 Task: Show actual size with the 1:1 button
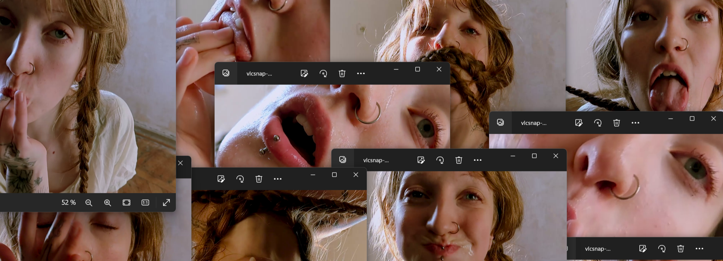pyautogui.click(x=145, y=203)
